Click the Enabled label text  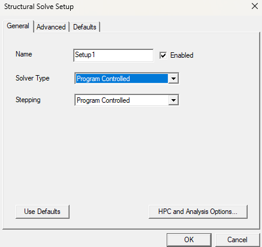point(182,55)
